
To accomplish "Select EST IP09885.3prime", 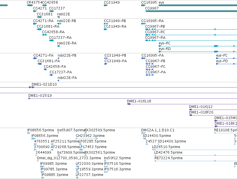I will click(55, 175).
